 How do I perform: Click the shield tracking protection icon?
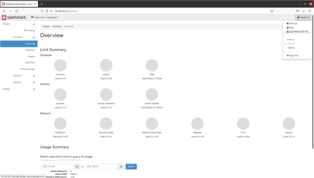[x=42, y=11]
